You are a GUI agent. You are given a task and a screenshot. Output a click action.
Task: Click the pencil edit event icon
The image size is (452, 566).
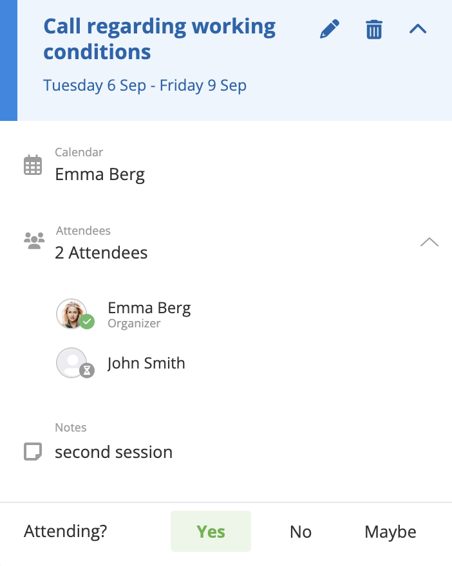[x=330, y=29]
